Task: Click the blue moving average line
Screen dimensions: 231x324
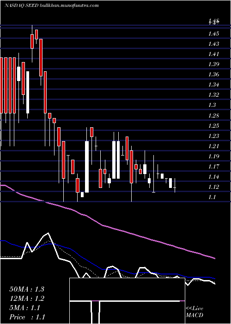Action: point(107,269)
